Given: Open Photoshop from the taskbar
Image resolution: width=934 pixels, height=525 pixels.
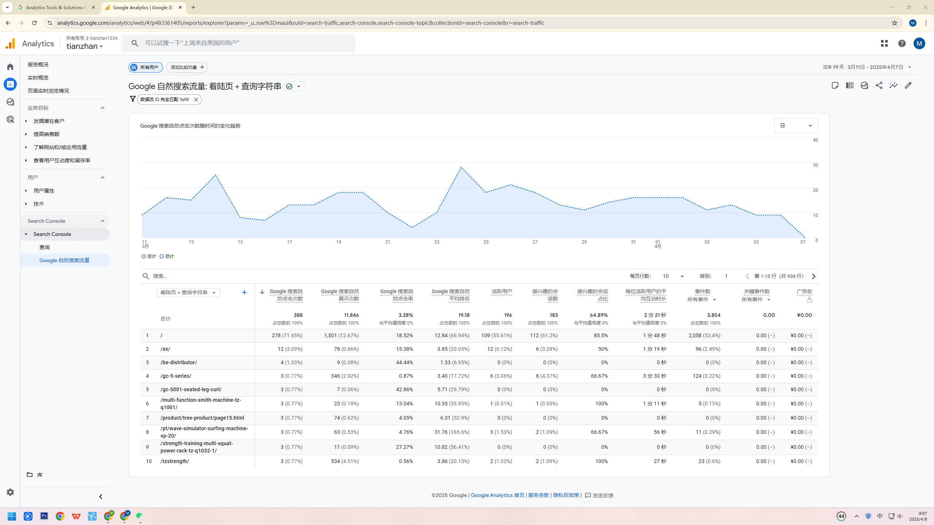Looking at the screenshot, I should (44, 516).
